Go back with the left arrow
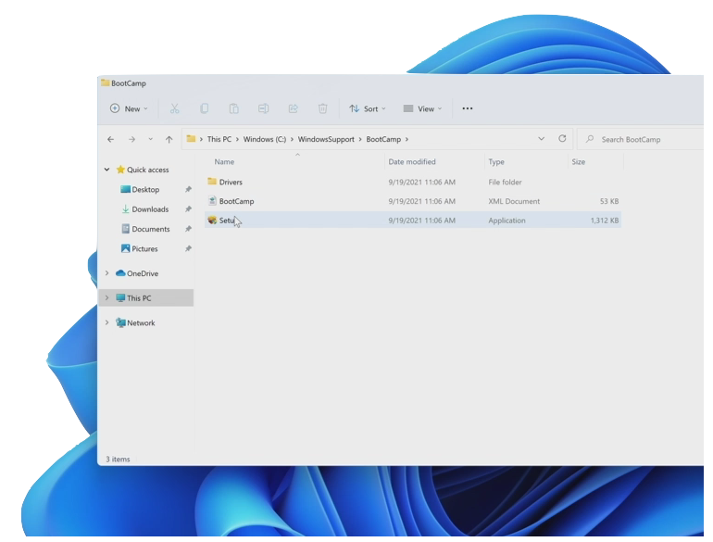Viewport: 713px width, 542px height. tap(110, 139)
